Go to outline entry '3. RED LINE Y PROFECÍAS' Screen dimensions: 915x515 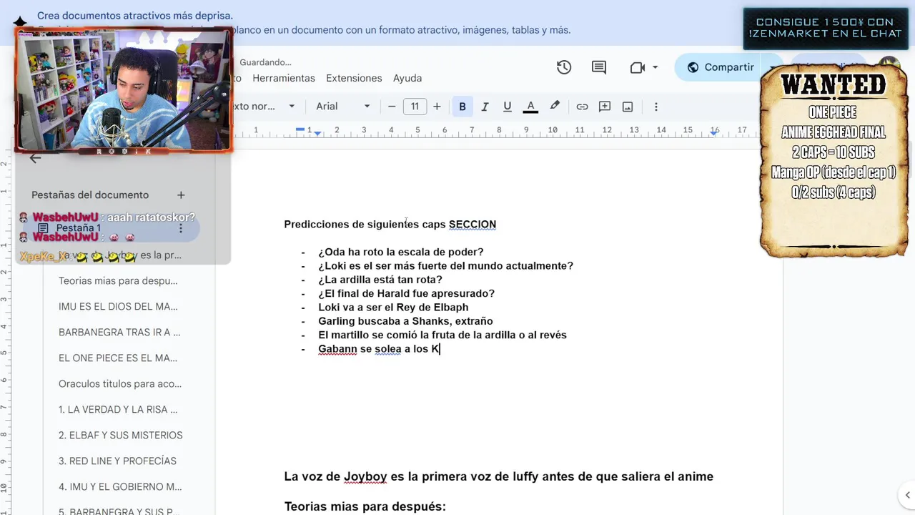pyautogui.click(x=117, y=461)
